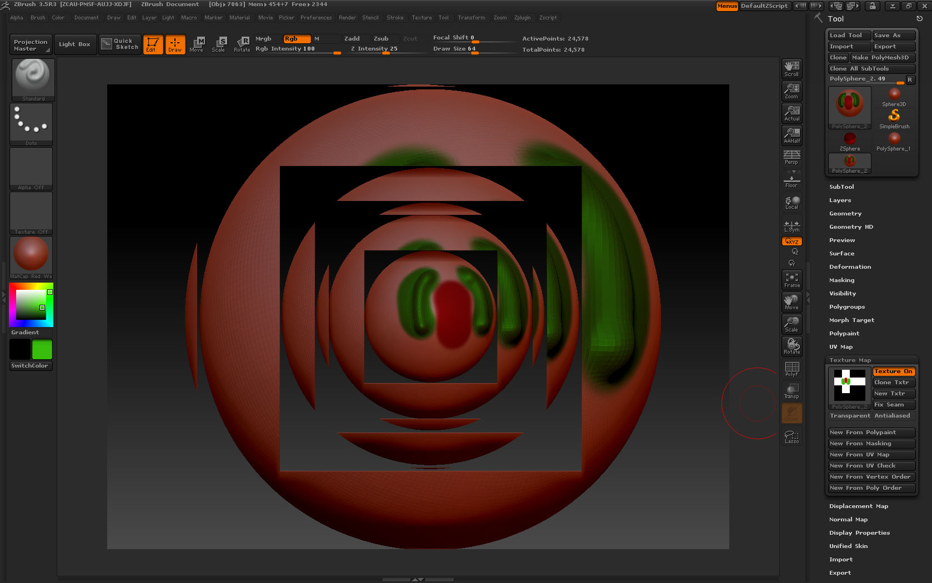Click the Frame icon

click(791, 279)
